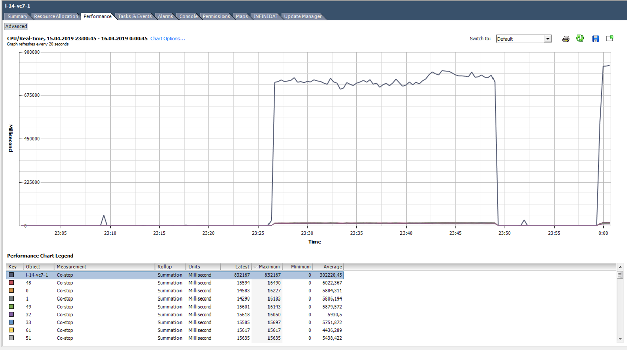Sort legend by the Maximum column

click(267, 267)
